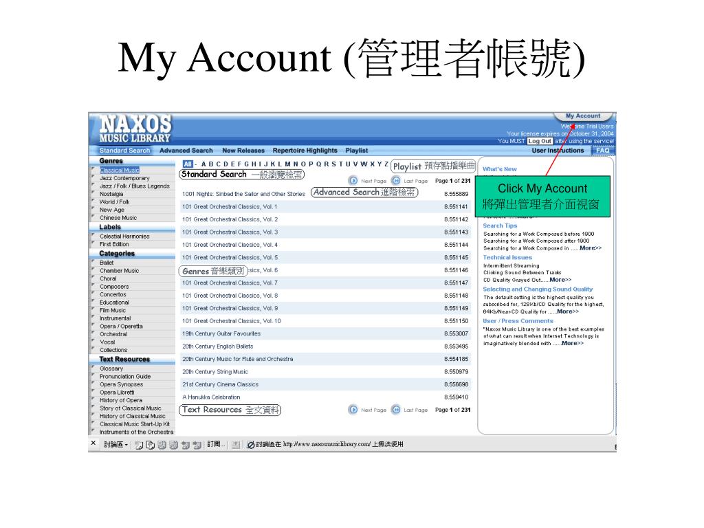Click the stop icon in discussion toolbar
The image size is (704, 528).
251,445
